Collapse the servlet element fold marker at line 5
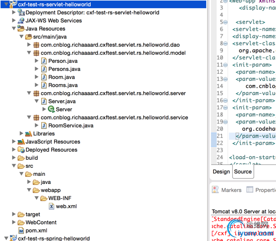The width and height of the screenshot is (276, 241). tap(225, 22)
